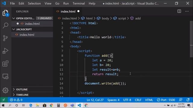Open notifications bell in status bar
193x108 pixels.
[188, 100]
